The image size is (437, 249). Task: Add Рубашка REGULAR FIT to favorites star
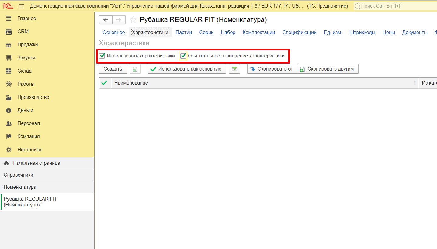[133, 20]
